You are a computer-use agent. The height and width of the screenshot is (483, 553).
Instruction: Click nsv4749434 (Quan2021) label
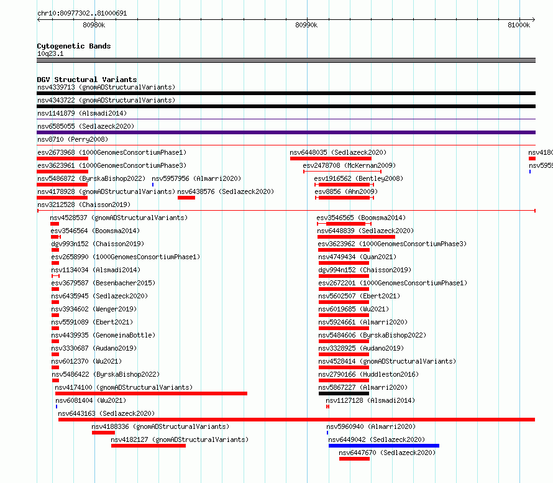pos(357,257)
